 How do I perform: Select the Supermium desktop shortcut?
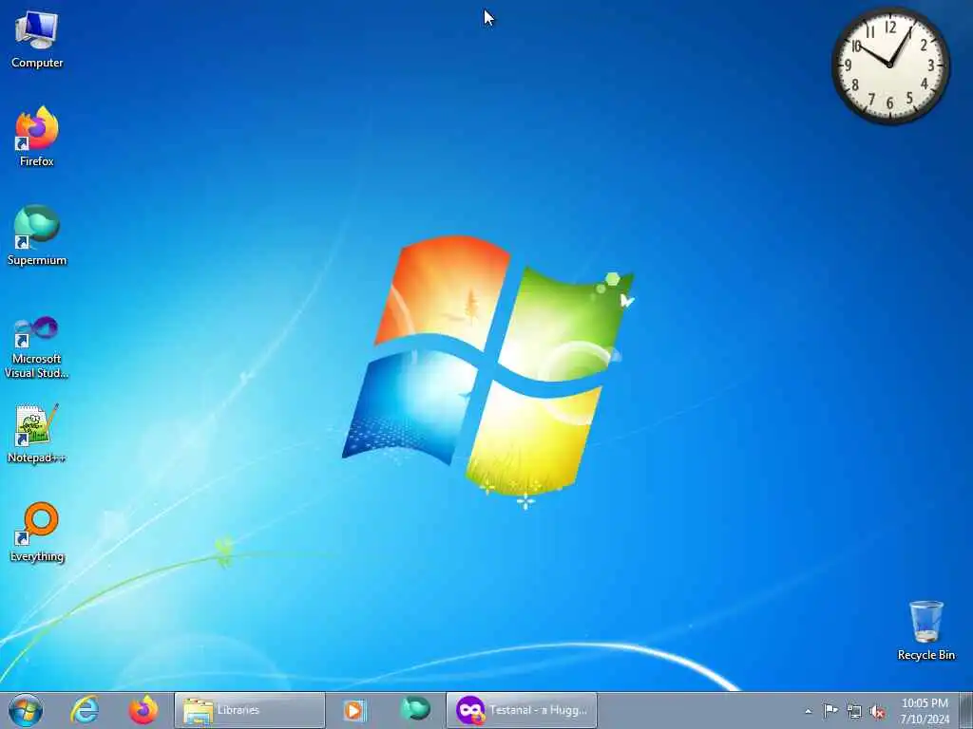(x=37, y=235)
